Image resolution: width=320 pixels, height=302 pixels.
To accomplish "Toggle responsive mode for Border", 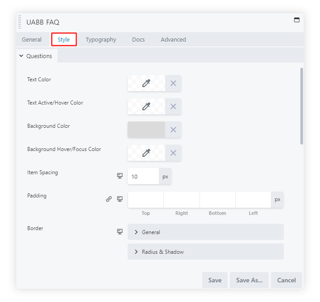I will point(120,231).
